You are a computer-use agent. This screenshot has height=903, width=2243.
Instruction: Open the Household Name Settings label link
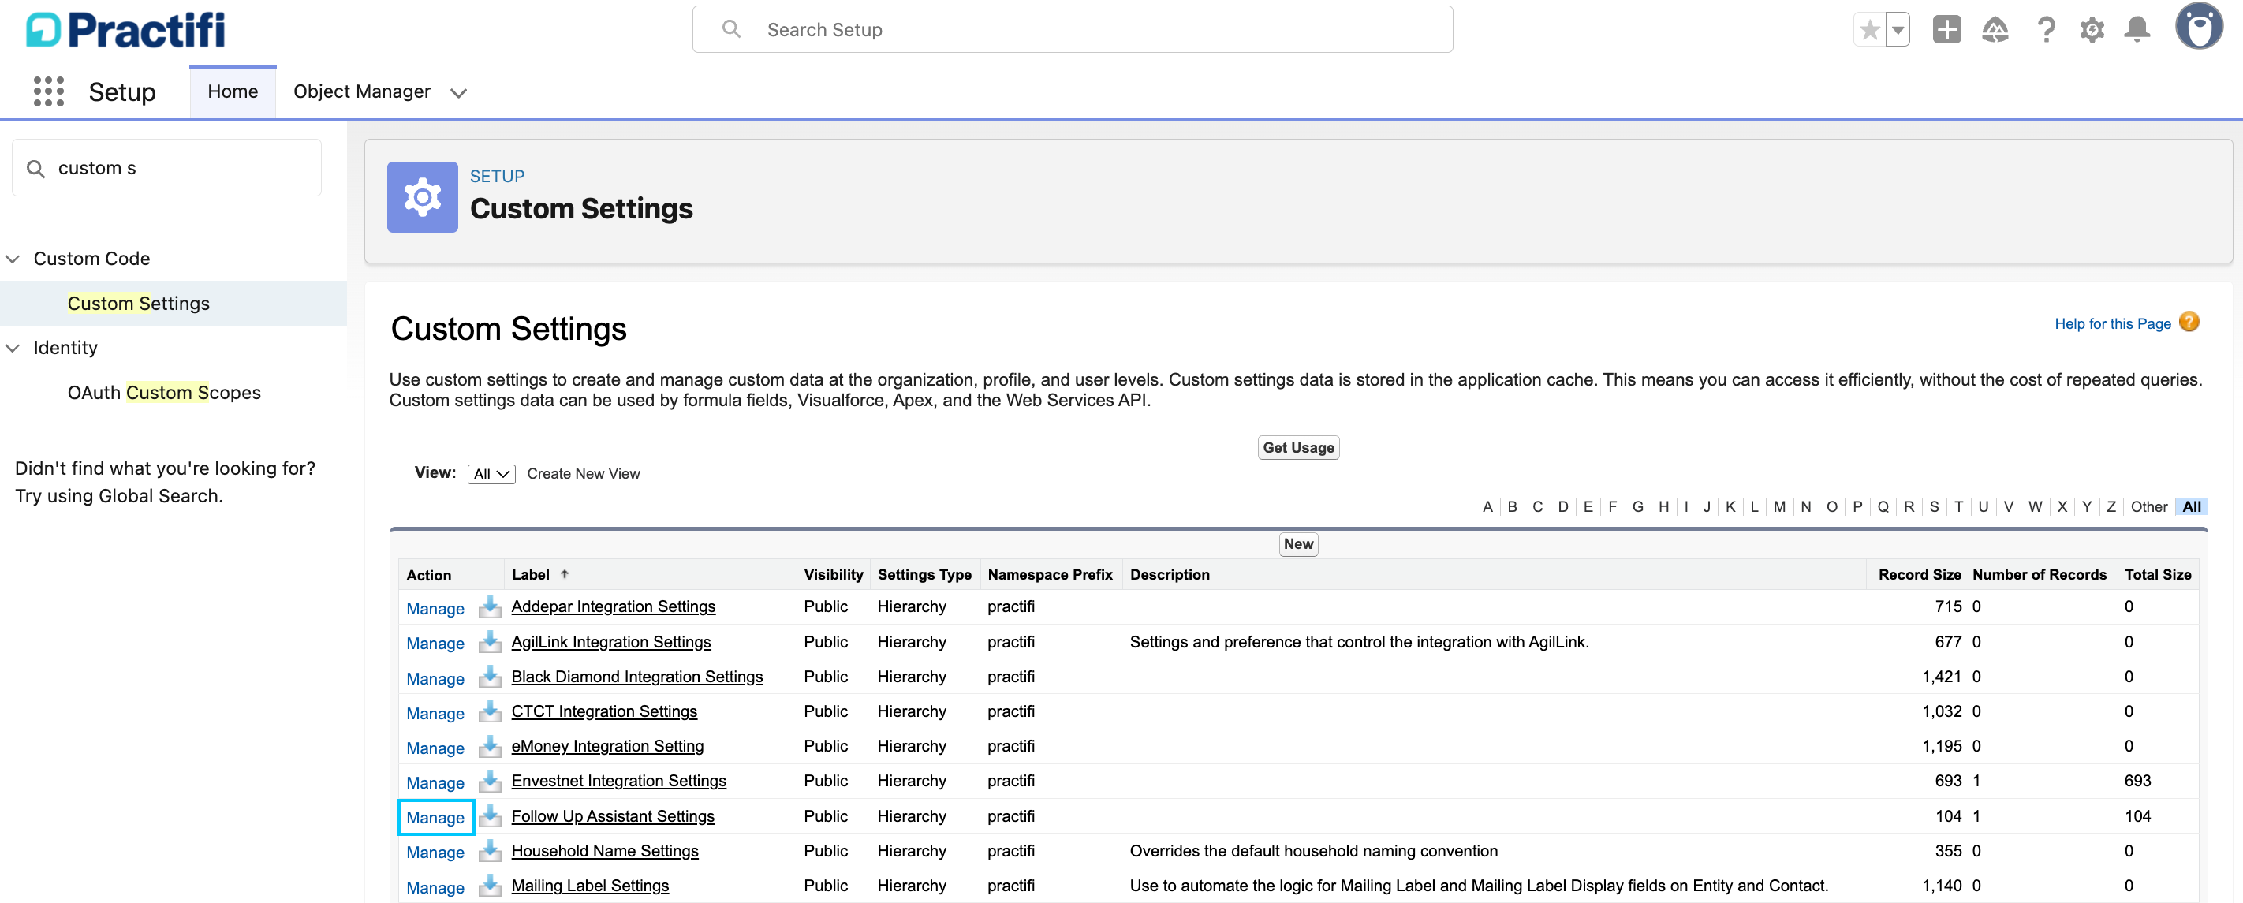[604, 851]
